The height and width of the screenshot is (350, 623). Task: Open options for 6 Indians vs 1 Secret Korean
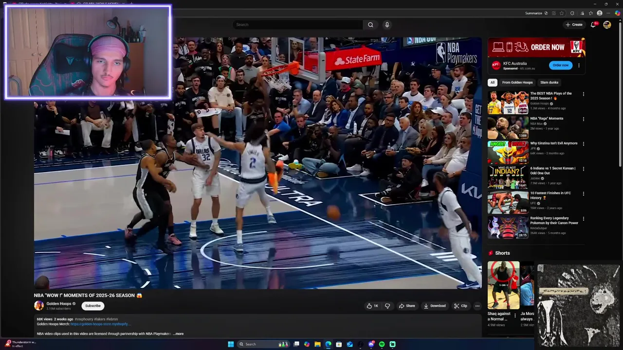pyautogui.click(x=584, y=169)
